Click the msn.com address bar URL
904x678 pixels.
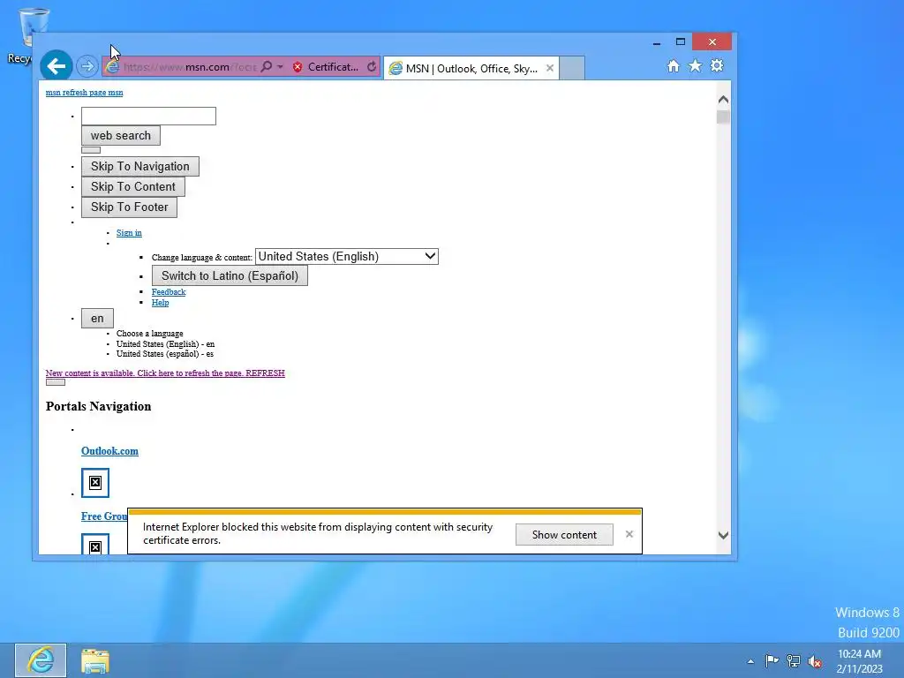(190, 67)
